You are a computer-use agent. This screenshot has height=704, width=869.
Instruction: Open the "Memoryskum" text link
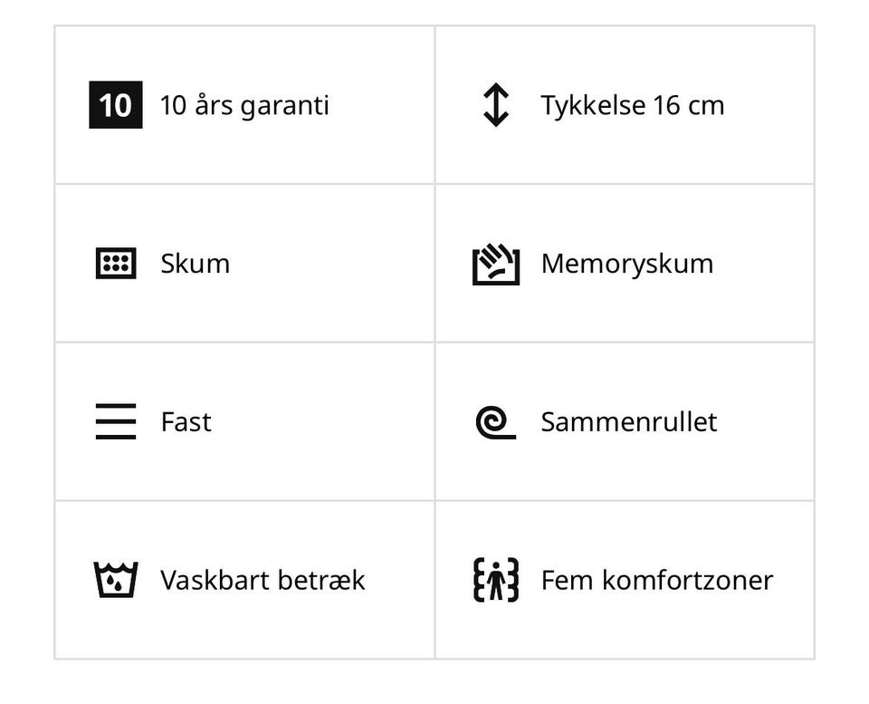pyautogui.click(x=627, y=264)
